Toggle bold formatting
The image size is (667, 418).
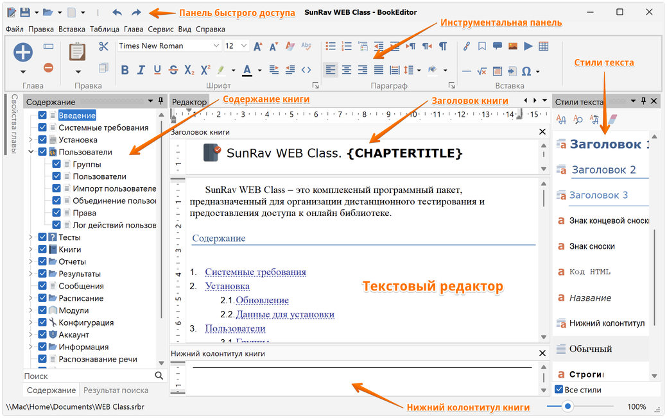[x=125, y=70]
